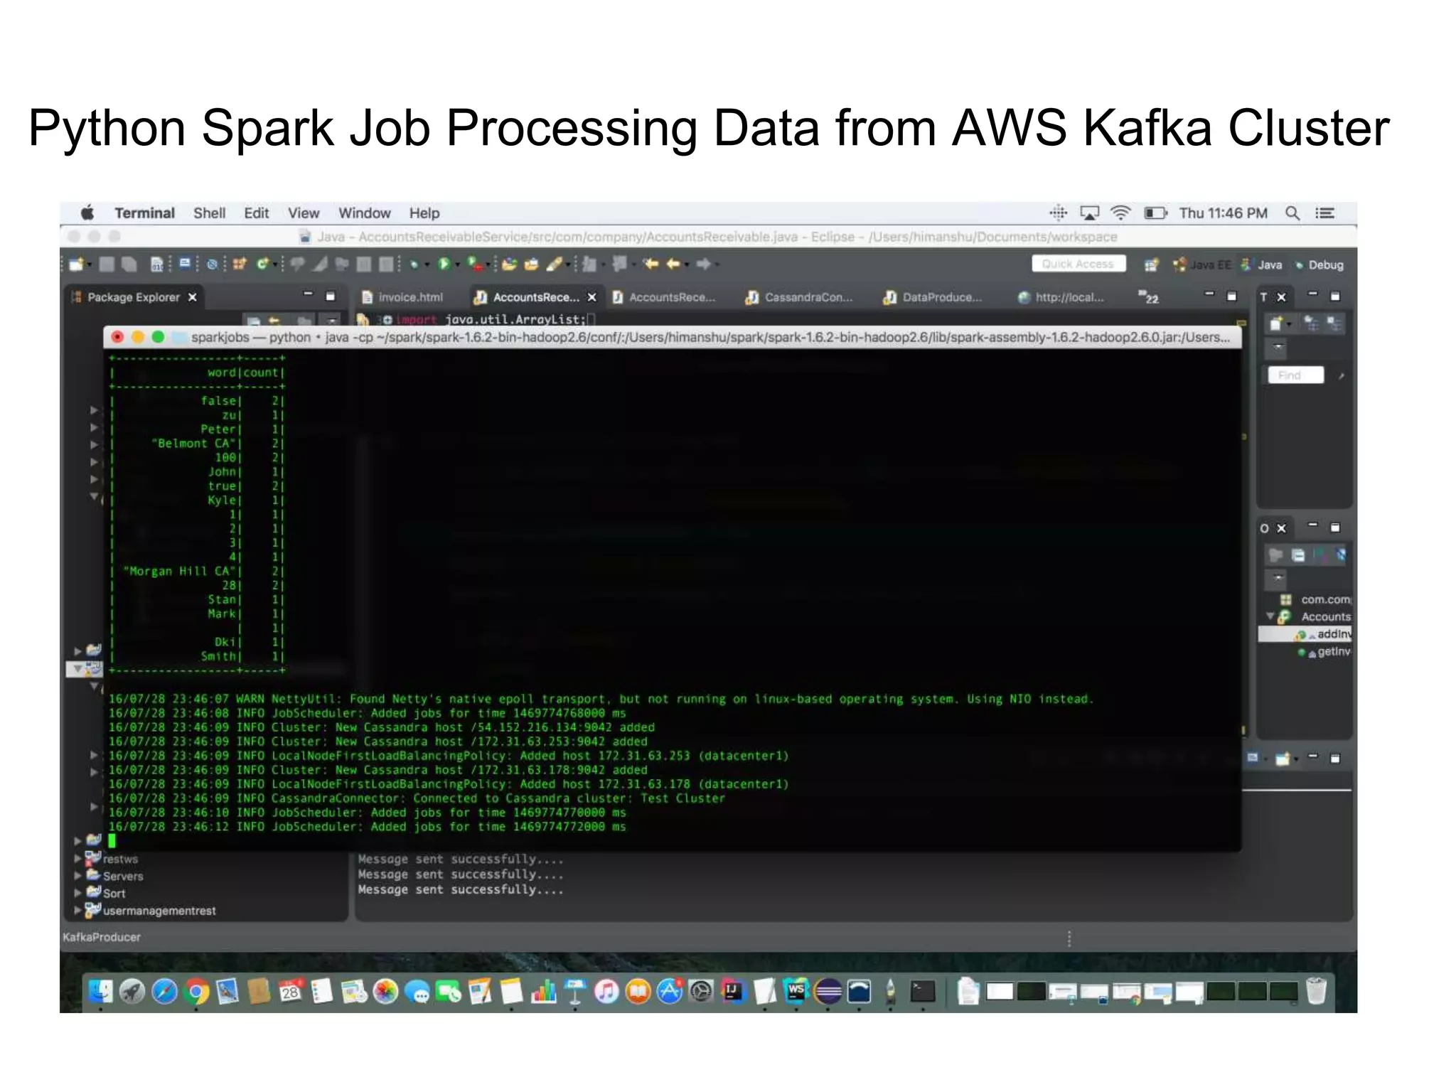This screenshot has height=1092, width=1456.
Task: Click Eclipse Run Last Tool external icon
Action: 474,264
